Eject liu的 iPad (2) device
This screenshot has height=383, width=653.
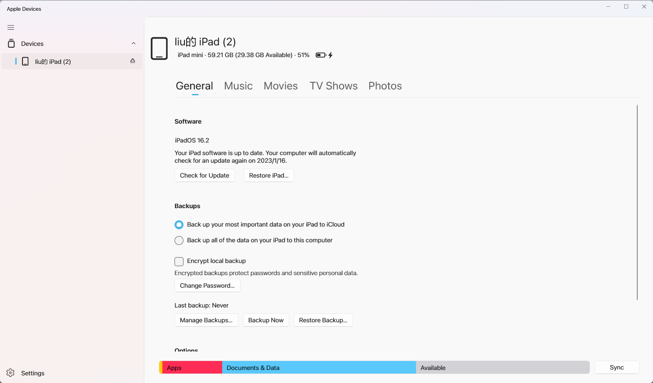tap(133, 61)
